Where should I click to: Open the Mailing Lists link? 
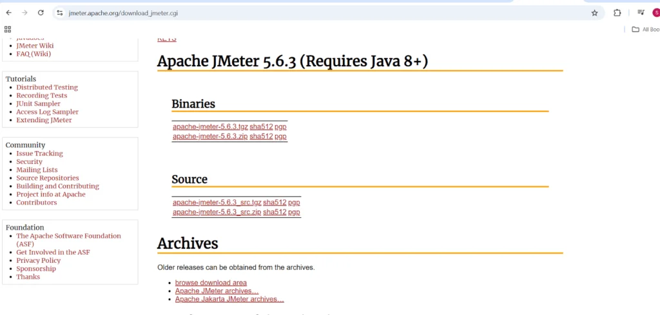click(37, 170)
